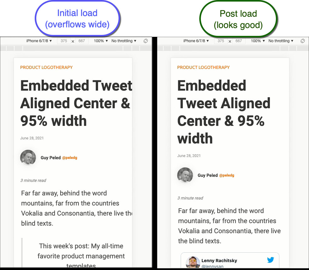Image resolution: width=309 pixels, height=270 pixels.
Task: Open PRODUCT LOGOTHERAPY link in left pane
Action: point(46,67)
